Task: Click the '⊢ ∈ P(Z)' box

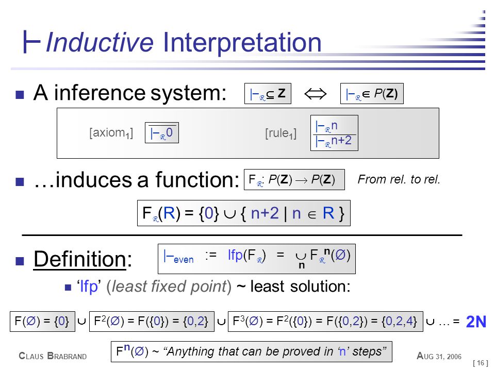Action: coord(372,93)
